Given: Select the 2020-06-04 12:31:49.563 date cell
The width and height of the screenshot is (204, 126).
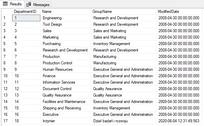Looking at the screenshot, I should (x=179, y=121).
